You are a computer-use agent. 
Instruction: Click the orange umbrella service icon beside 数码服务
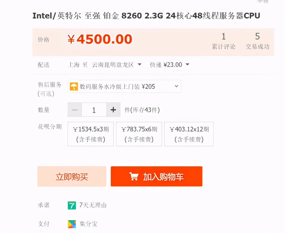[73, 86]
